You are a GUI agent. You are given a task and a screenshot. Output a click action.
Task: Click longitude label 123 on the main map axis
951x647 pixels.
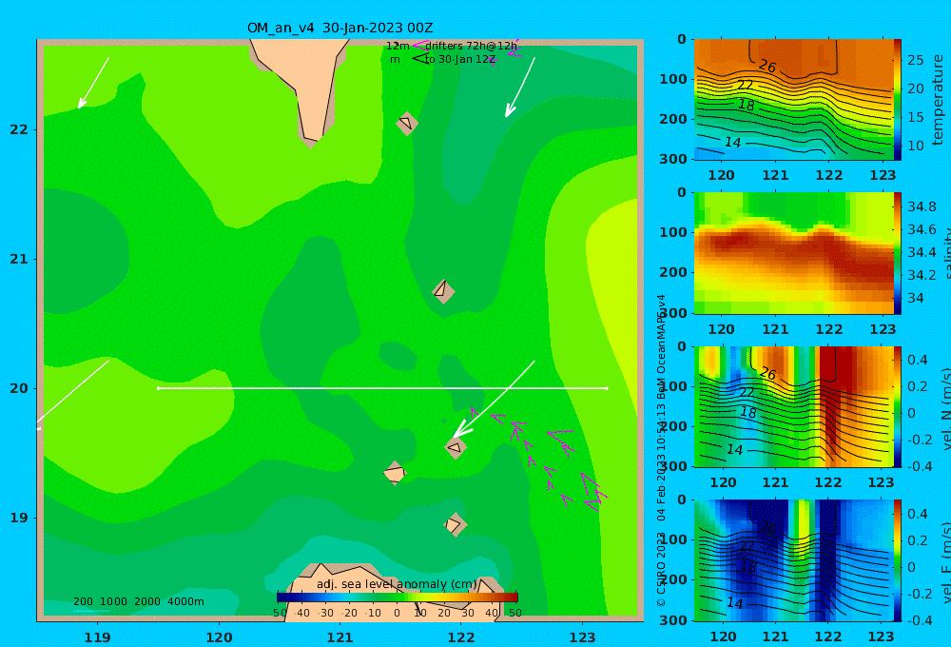tap(582, 637)
